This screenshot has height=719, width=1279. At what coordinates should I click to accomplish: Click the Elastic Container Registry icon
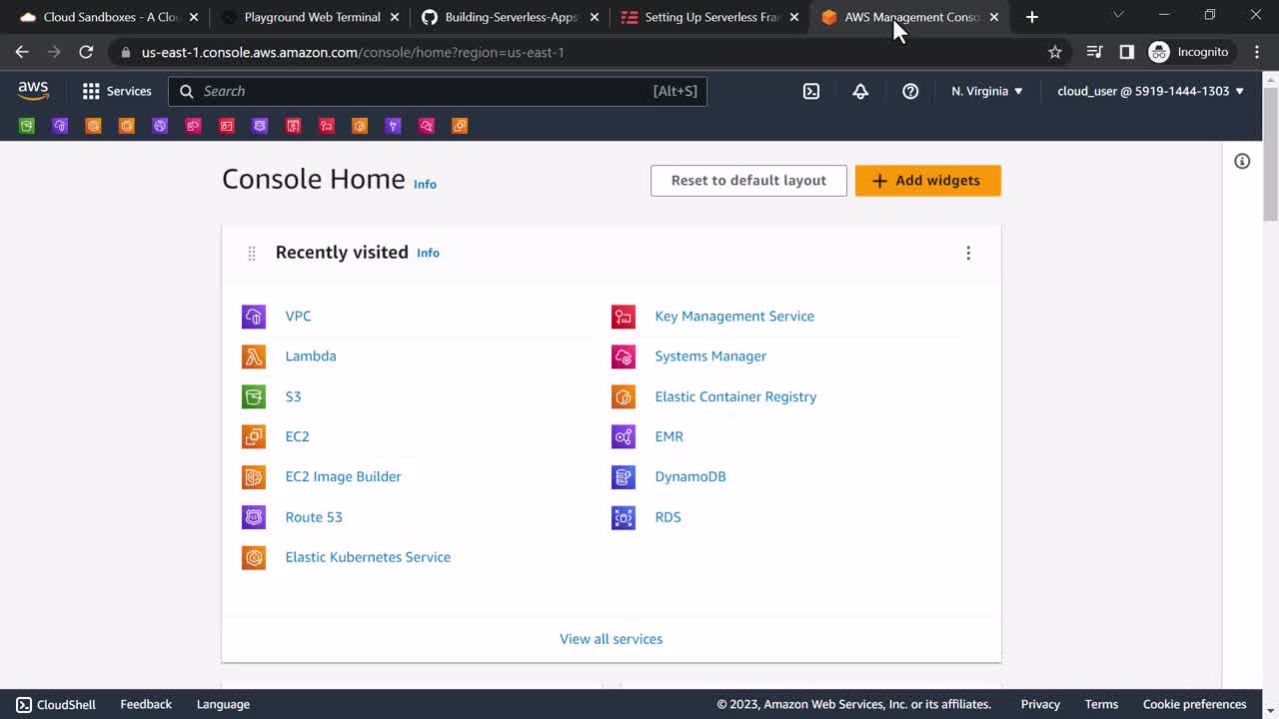point(624,396)
